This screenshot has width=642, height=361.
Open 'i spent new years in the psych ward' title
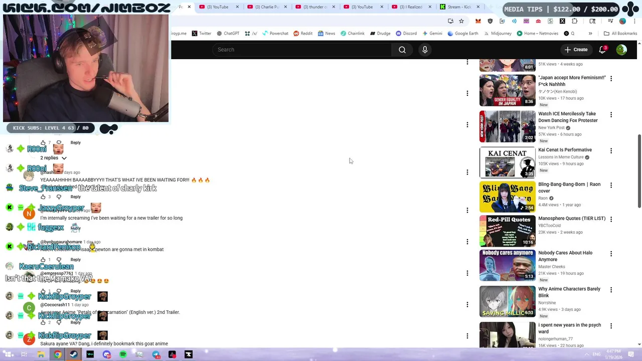coord(569,328)
